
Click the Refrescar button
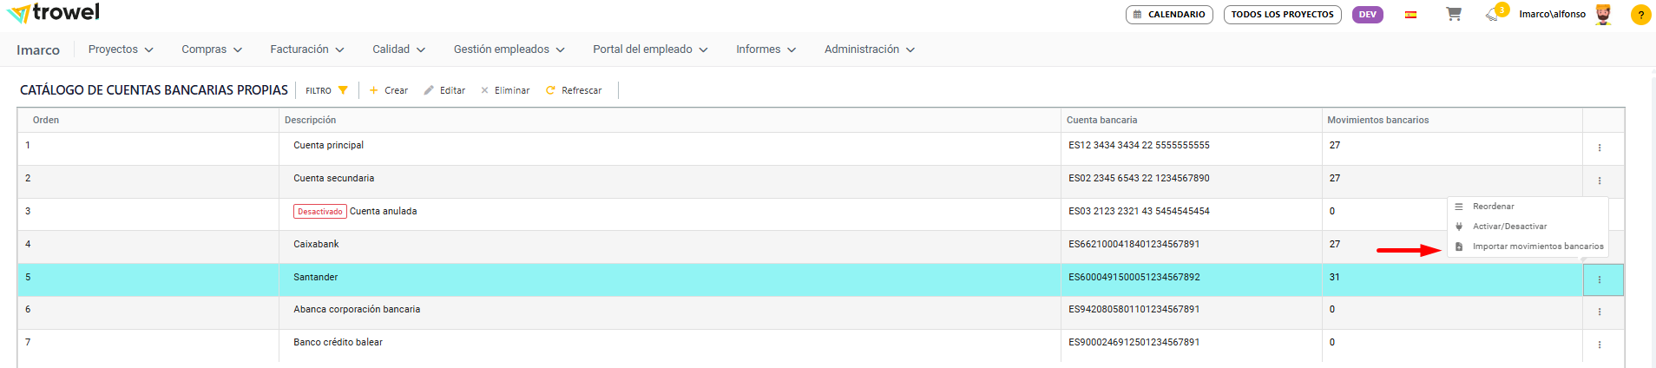coord(574,90)
